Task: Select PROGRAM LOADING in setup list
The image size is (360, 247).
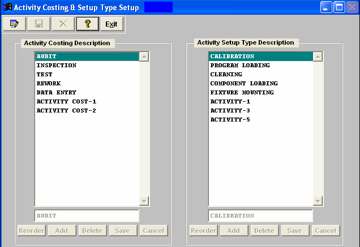Action: [x=261, y=66]
